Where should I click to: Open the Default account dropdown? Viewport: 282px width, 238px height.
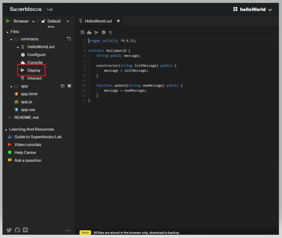[x=58, y=21]
